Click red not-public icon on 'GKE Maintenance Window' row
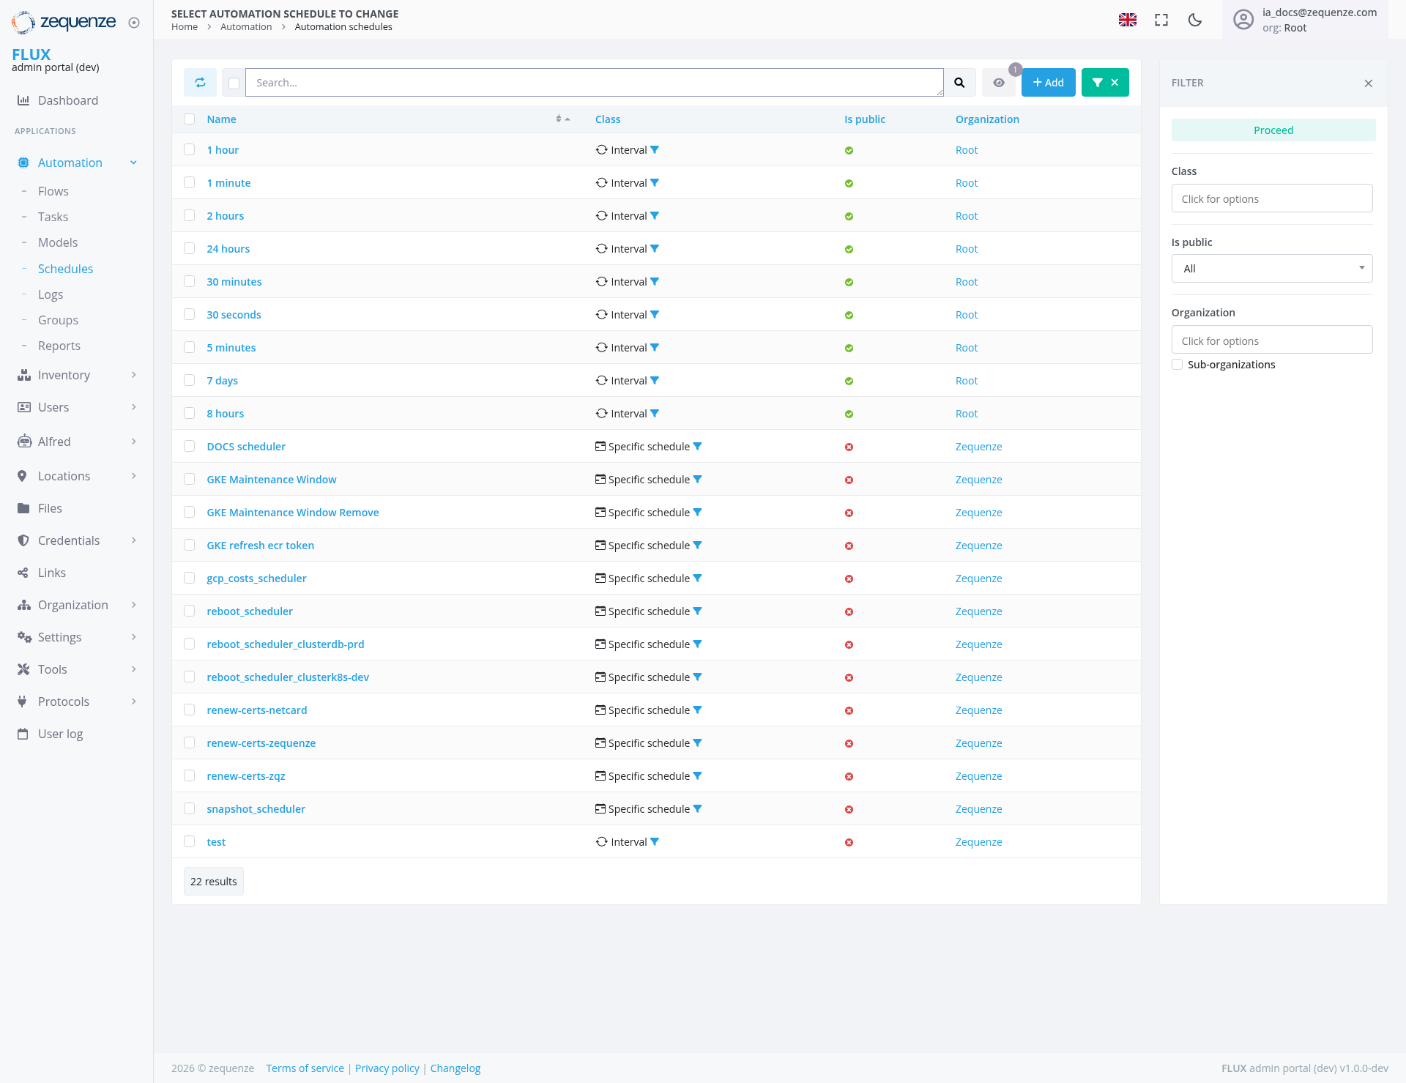Image resolution: width=1406 pixels, height=1083 pixels. tap(849, 480)
